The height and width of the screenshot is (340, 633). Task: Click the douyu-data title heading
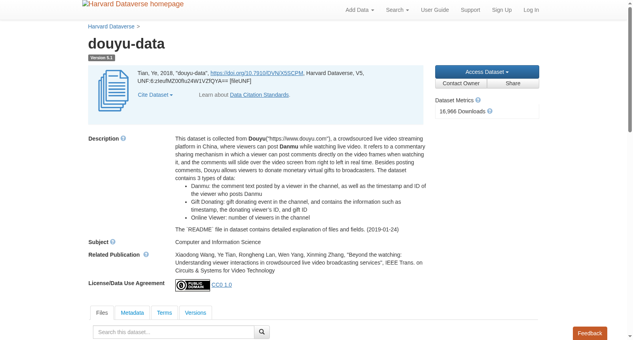126,44
